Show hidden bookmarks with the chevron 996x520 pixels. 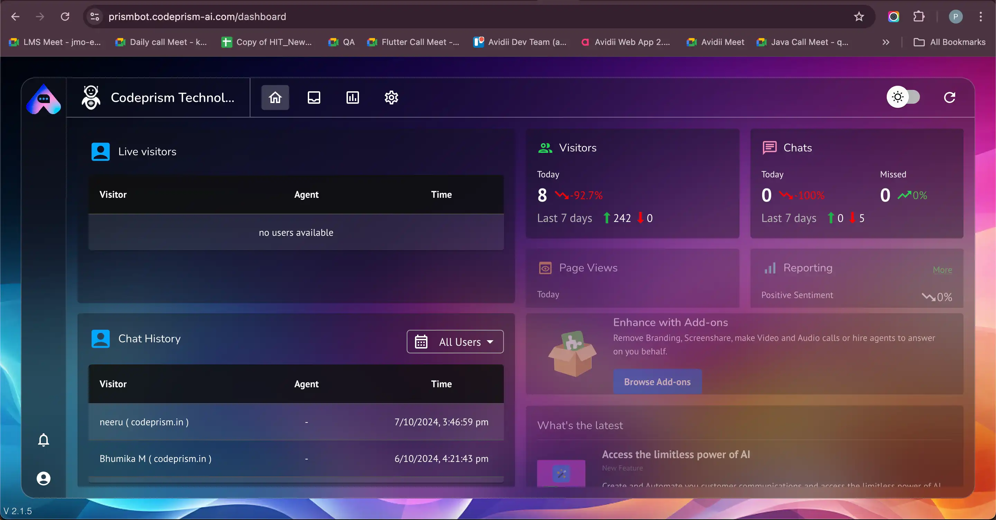pyautogui.click(x=886, y=42)
